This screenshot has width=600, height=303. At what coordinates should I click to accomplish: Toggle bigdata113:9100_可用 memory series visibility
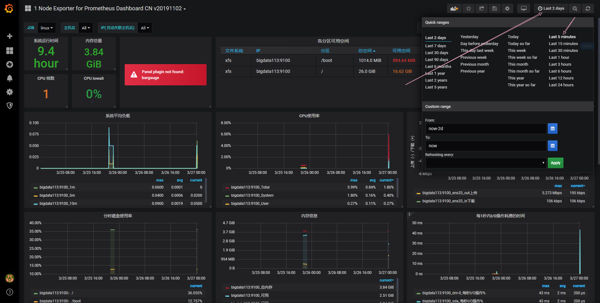[250, 295]
